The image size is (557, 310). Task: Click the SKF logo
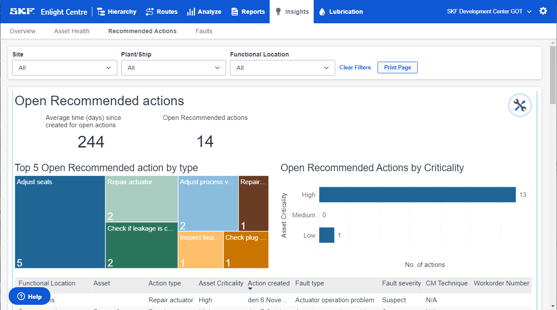22,11
